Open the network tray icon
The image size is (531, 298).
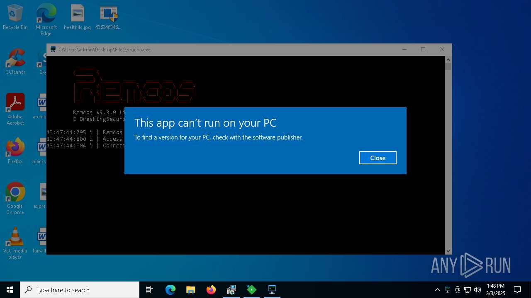pyautogui.click(x=468, y=290)
